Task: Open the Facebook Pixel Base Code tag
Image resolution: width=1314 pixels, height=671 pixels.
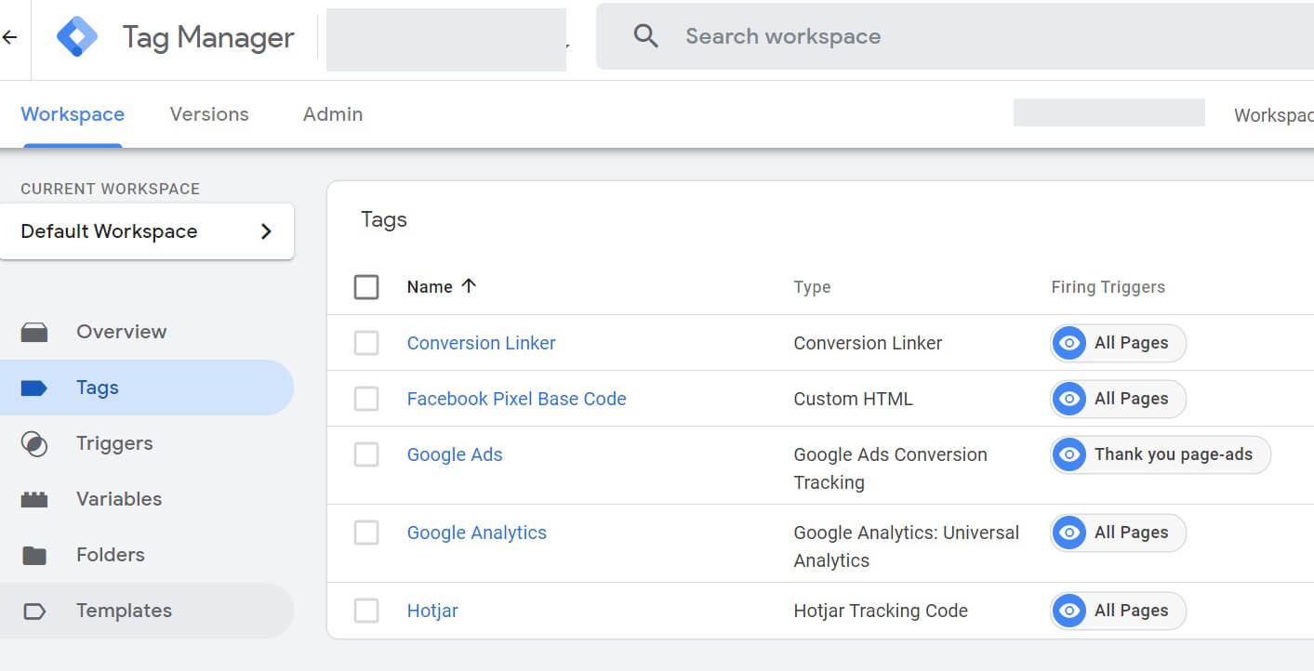Action: [517, 399]
